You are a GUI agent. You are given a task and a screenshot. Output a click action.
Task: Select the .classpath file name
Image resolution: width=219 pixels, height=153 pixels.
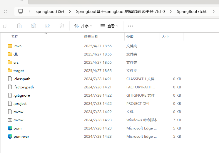[x=22, y=79]
